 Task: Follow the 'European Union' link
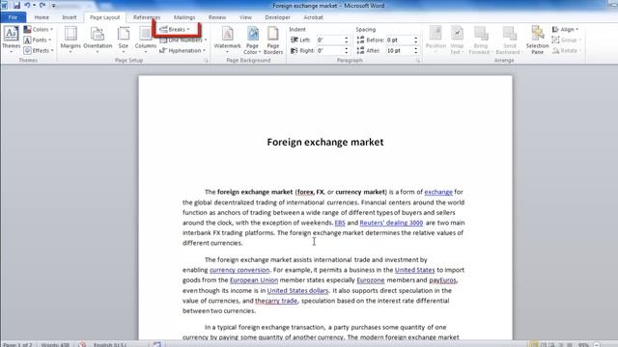pos(254,280)
